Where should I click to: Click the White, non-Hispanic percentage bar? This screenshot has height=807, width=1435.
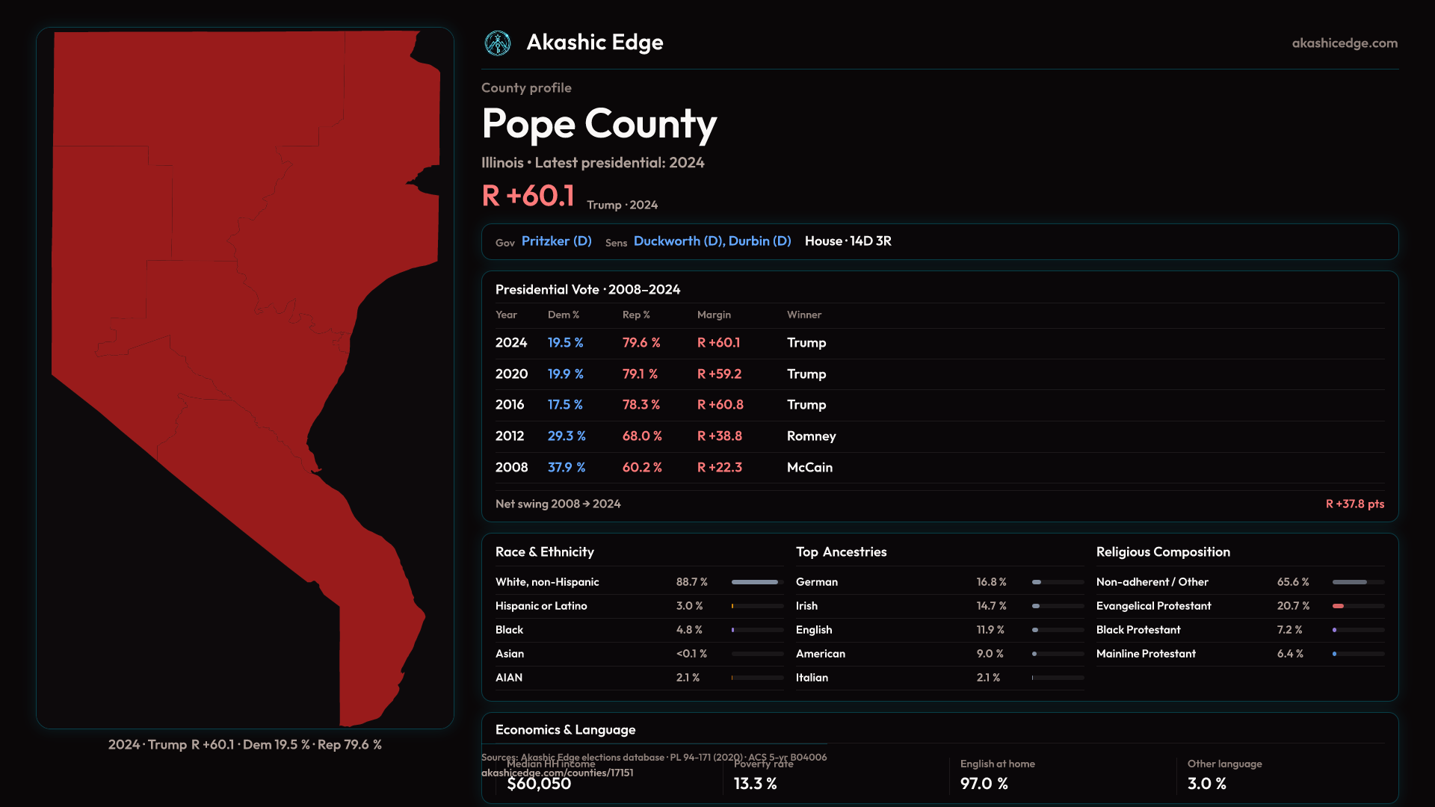point(756,582)
